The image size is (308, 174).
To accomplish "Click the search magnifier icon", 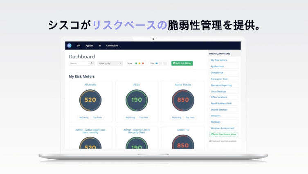I will pyautogui.click(x=92, y=63).
